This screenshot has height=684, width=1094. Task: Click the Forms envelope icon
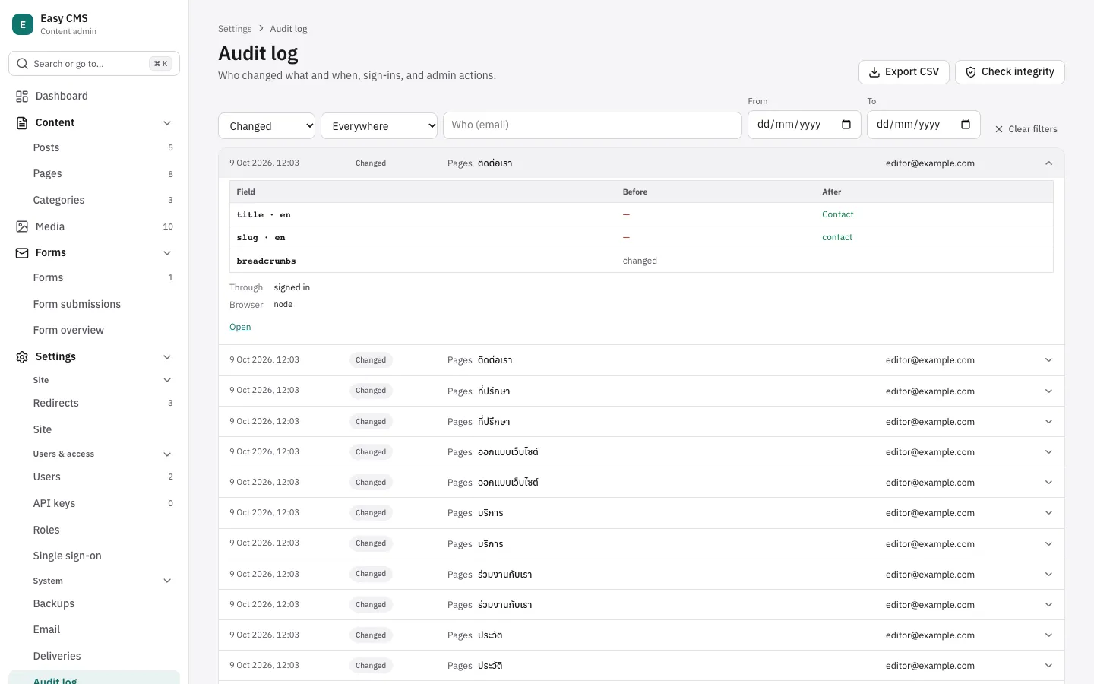[x=22, y=252]
